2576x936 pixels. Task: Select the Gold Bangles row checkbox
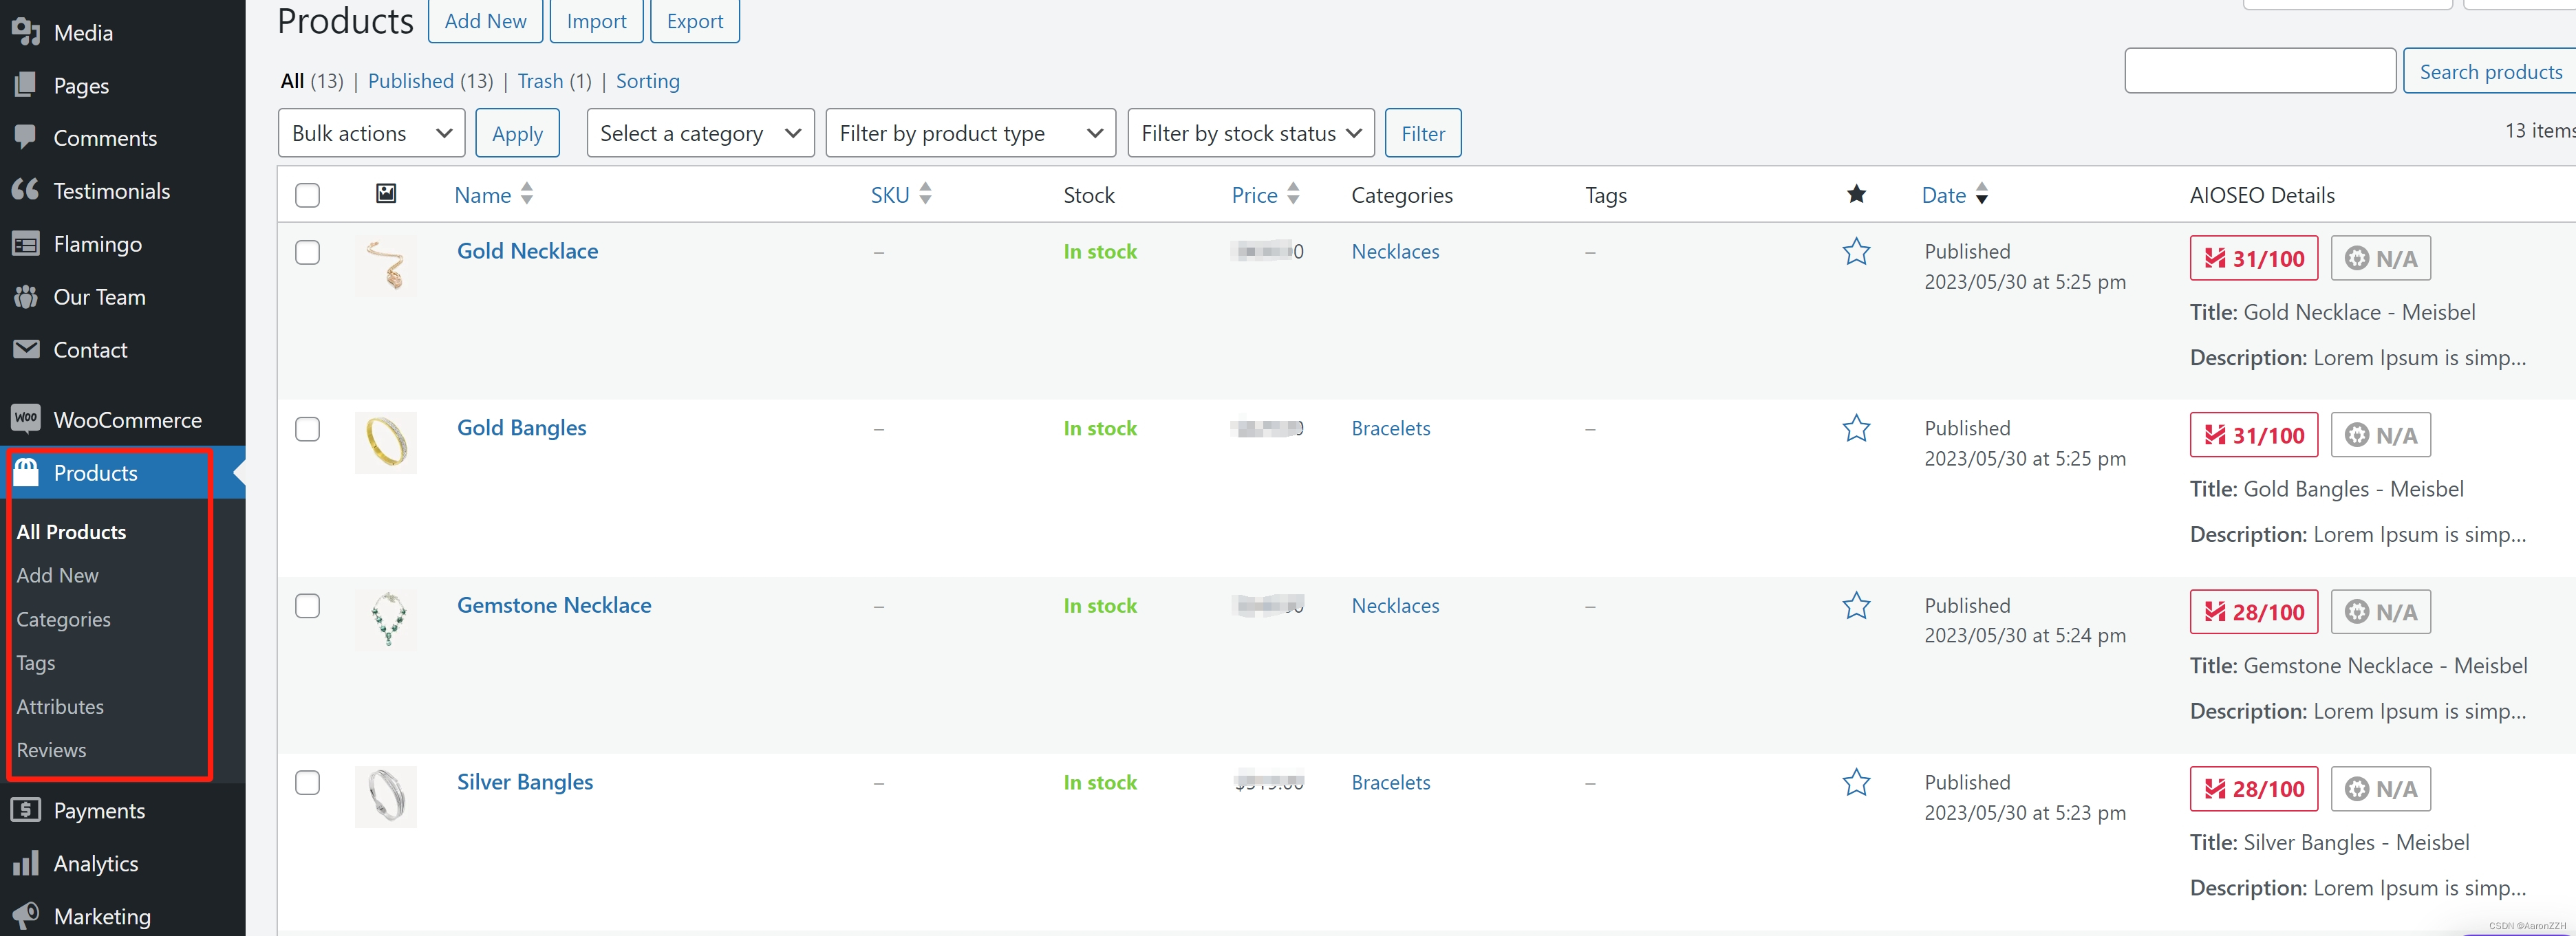coord(308,429)
